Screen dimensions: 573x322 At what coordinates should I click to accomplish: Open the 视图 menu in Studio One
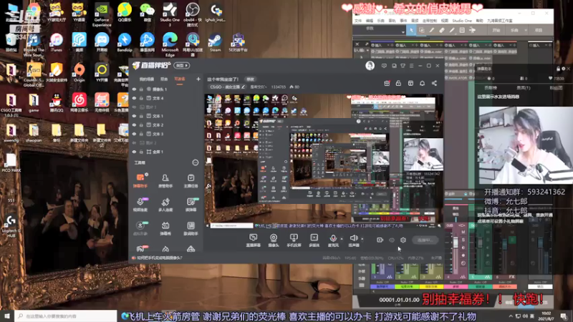pyautogui.click(x=444, y=21)
